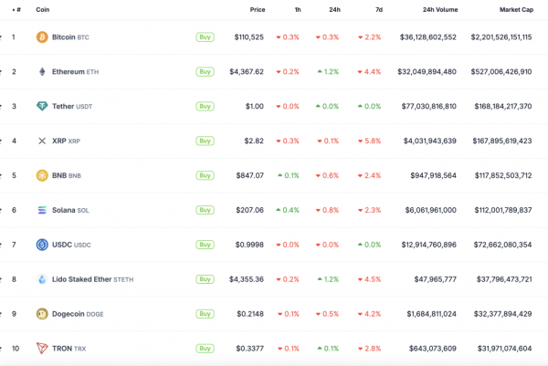Sort by the Coin column header
Image resolution: width=548 pixels, height=366 pixels.
(43, 10)
